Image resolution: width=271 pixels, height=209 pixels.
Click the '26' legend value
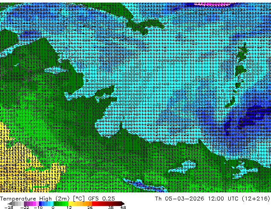[x=90, y=207]
